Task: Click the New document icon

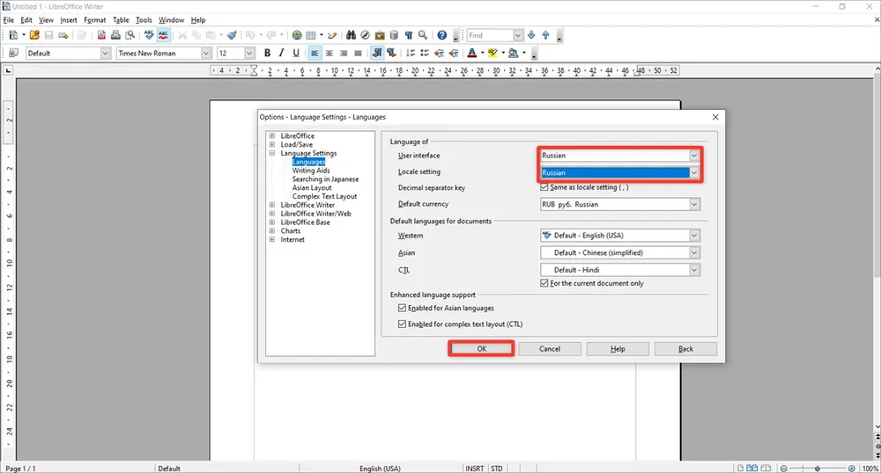Action: 13,35
